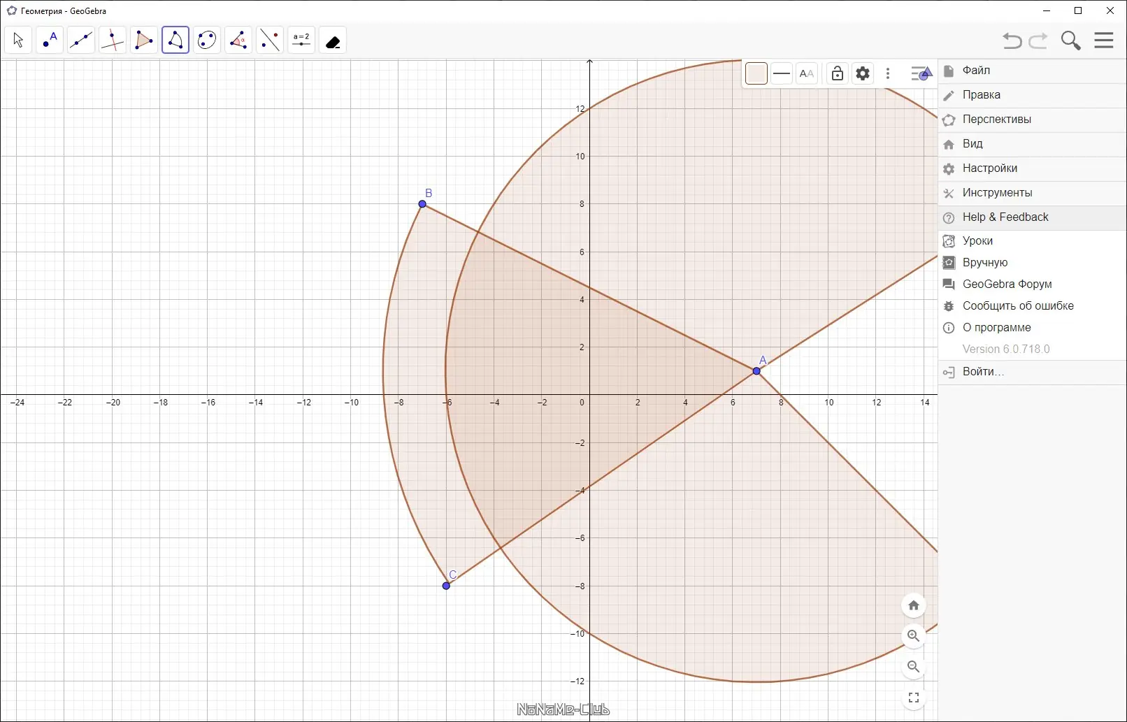The image size is (1127, 722).
Task: Expand the Вид menu section
Action: pos(1033,144)
